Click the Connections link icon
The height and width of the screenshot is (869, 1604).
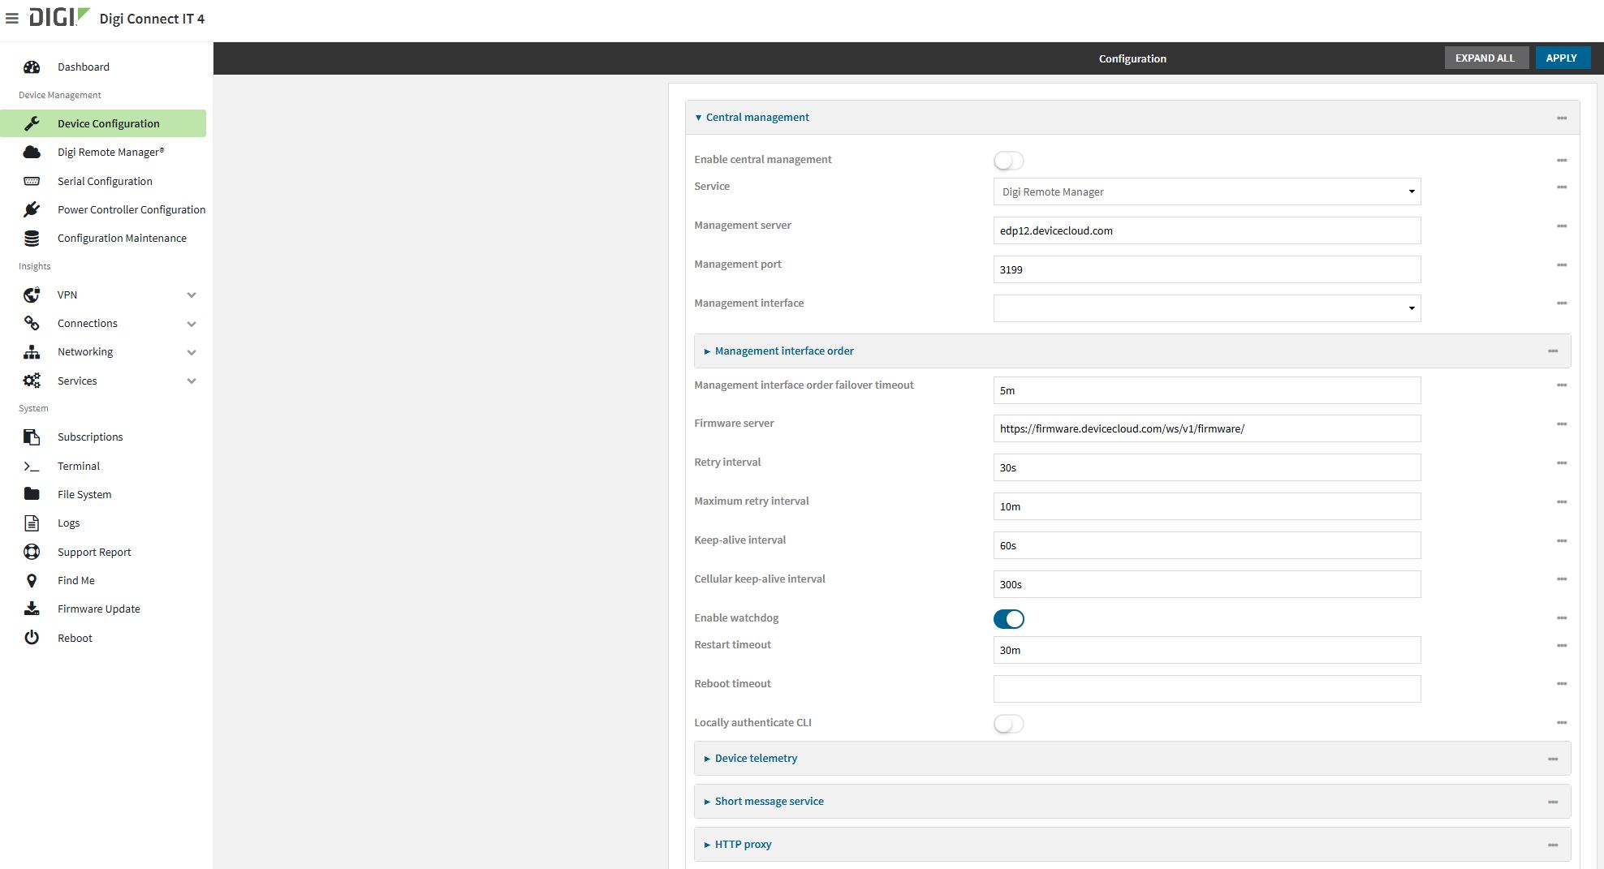(32, 323)
